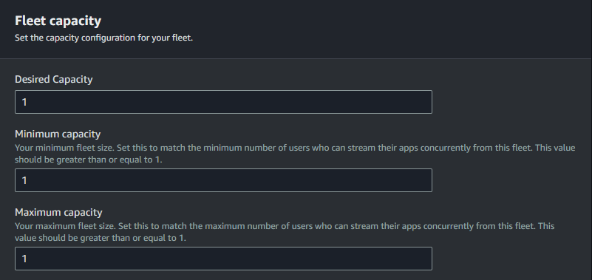Click the value 1 inside Maximum capacity

tap(24, 259)
